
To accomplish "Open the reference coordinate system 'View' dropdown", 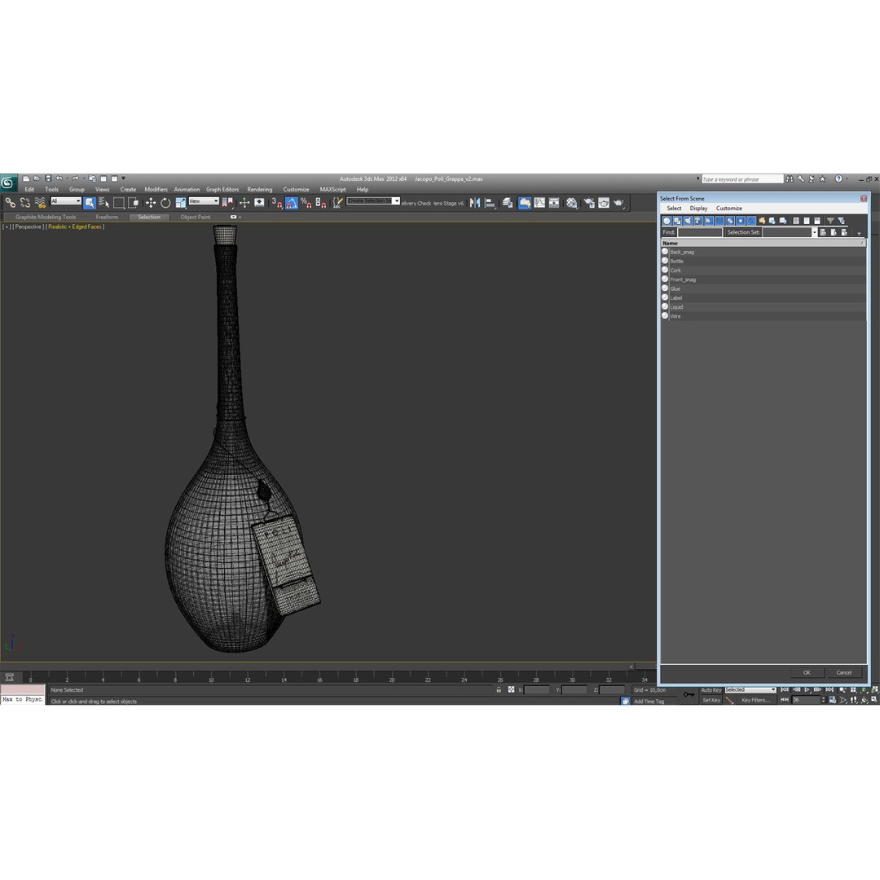I will [x=203, y=201].
